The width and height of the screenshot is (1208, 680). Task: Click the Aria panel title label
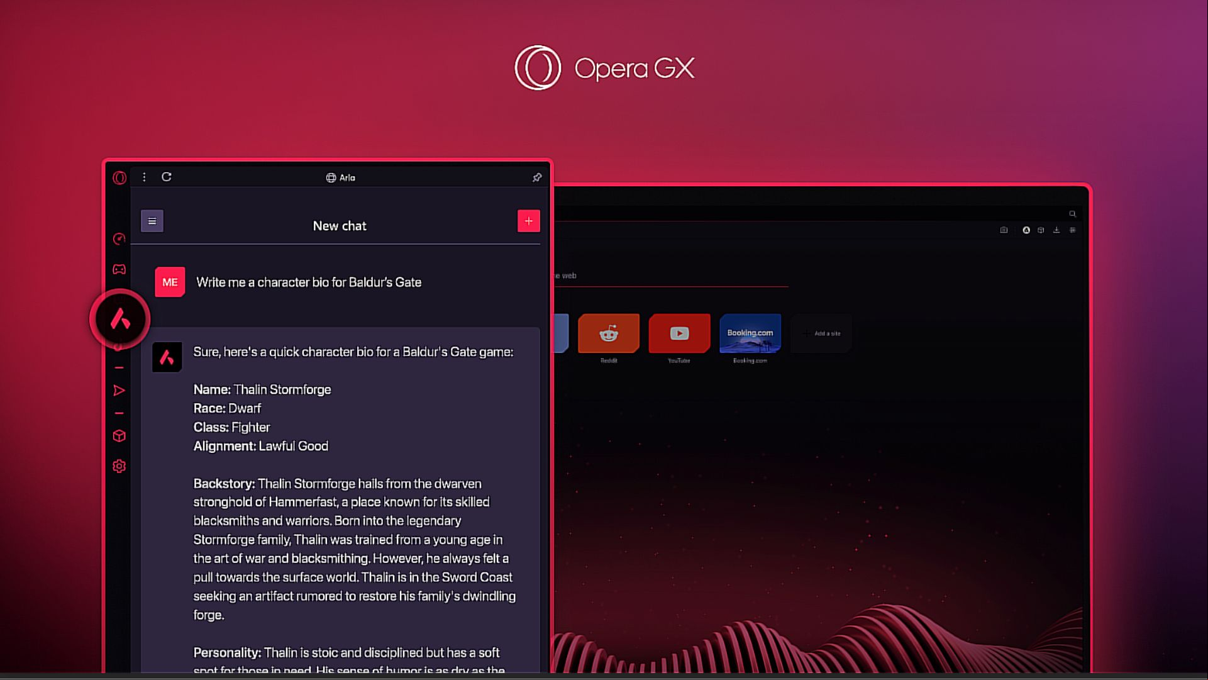tap(340, 178)
